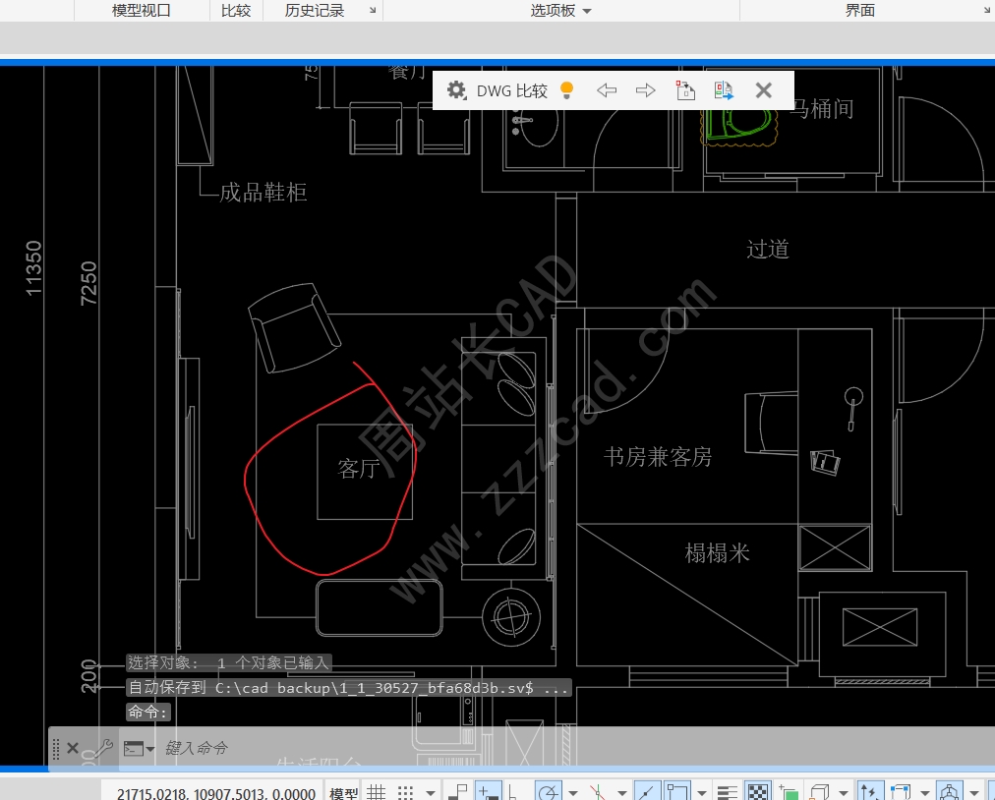995x800 pixels.
Task: Click the command line input field
Action: [x=444, y=749]
